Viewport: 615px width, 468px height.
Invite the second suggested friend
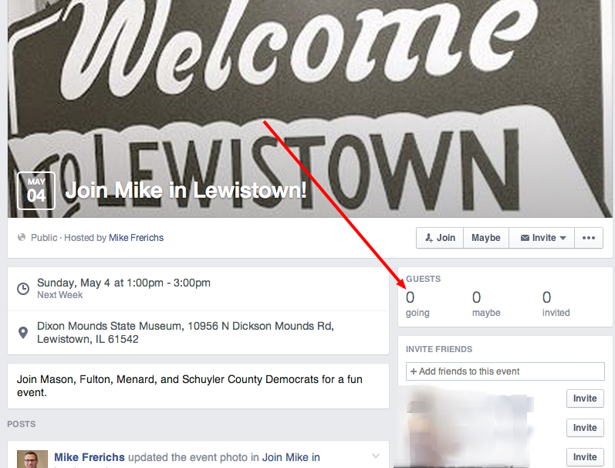tap(585, 428)
